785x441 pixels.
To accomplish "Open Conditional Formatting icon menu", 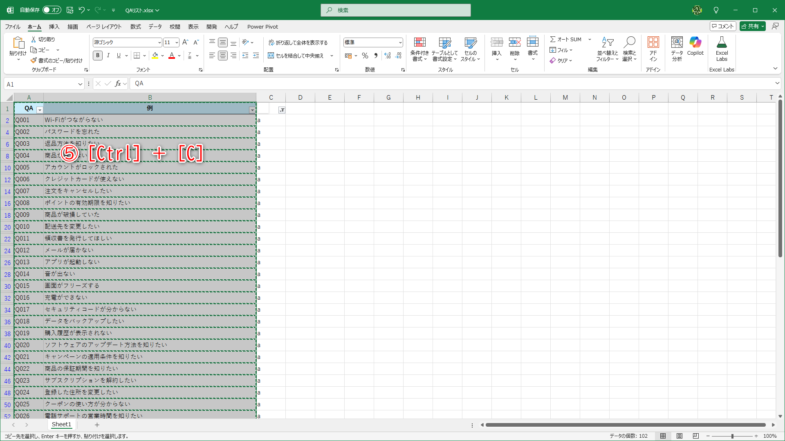I will pyautogui.click(x=419, y=42).
